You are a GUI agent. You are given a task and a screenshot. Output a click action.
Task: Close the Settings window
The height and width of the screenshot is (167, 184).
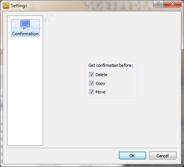coord(172,4)
